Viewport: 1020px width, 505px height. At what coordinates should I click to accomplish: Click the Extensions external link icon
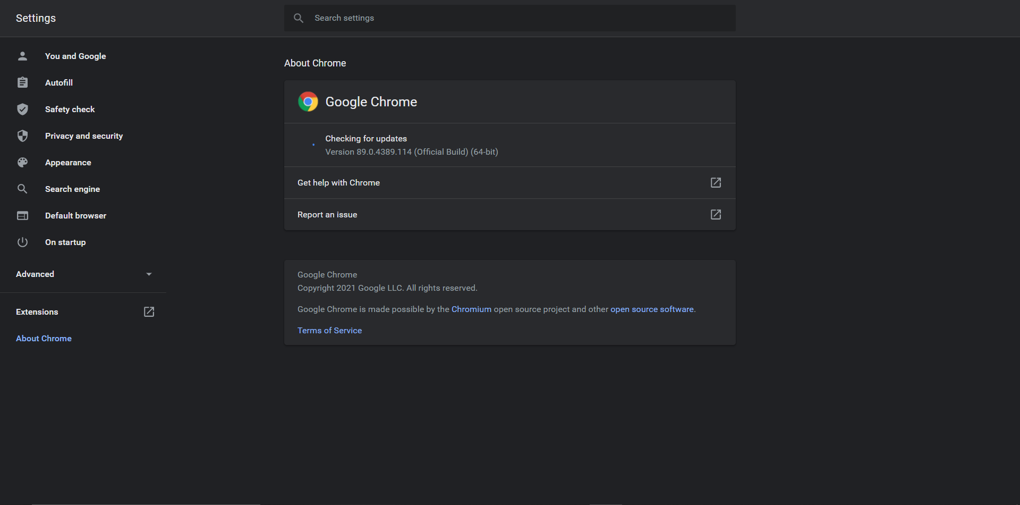149,312
